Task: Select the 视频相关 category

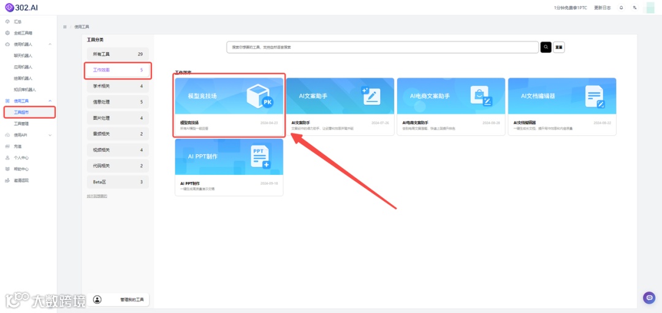Action: click(x=118, y=150)
